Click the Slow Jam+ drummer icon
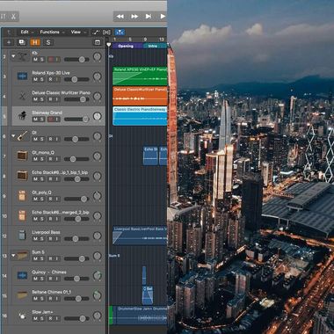The height and width of the screenshot is (334, 334). [22, 316]
